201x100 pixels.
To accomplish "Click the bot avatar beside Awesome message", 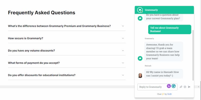I will [x=140, y=58].
